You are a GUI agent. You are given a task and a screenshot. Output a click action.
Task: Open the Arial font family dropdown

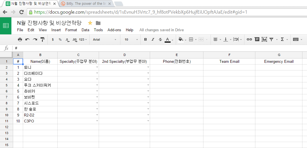[x=104, y=39]
